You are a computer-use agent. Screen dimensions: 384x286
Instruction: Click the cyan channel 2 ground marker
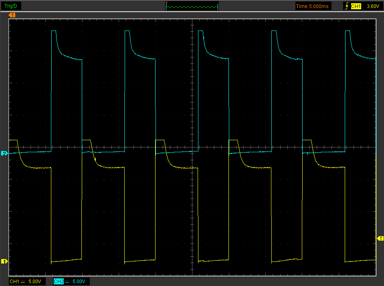4,153
